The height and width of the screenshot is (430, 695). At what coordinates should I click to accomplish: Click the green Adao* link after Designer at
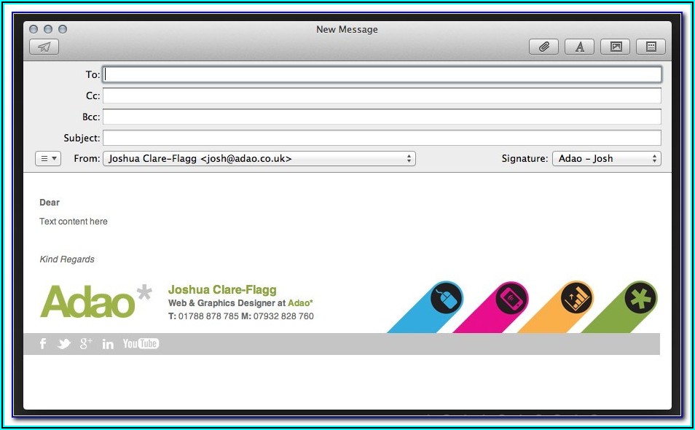pyautogui.click(x=300, y=303)
